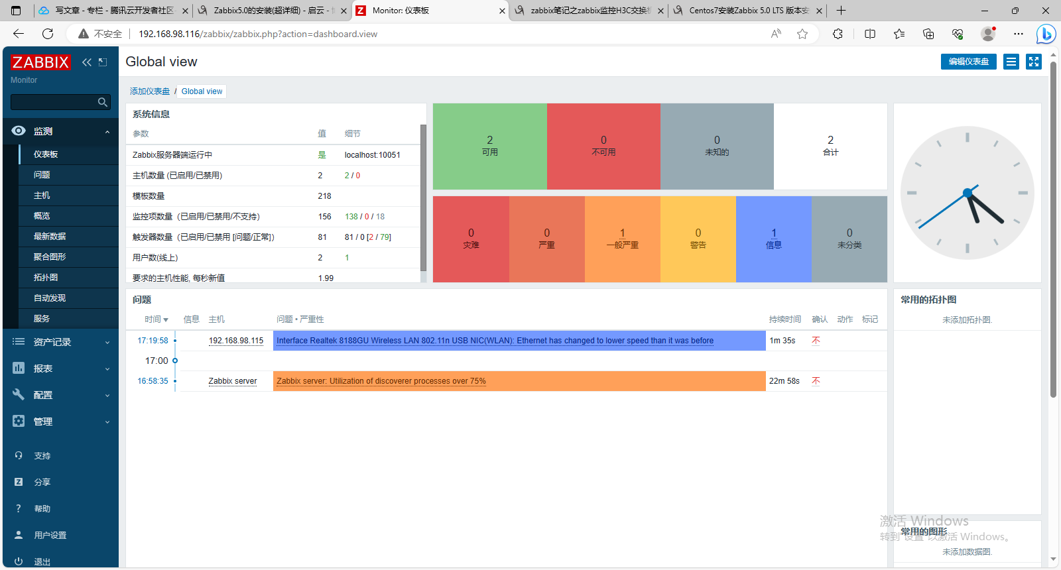Click the grey 未知的 hosts tile

(x=717, y=146)
